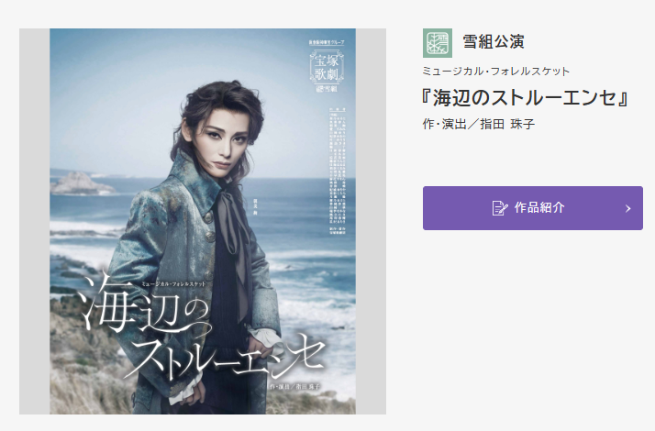
Task: Click the calligraphy title on the poster
Action: click(201, 330)
